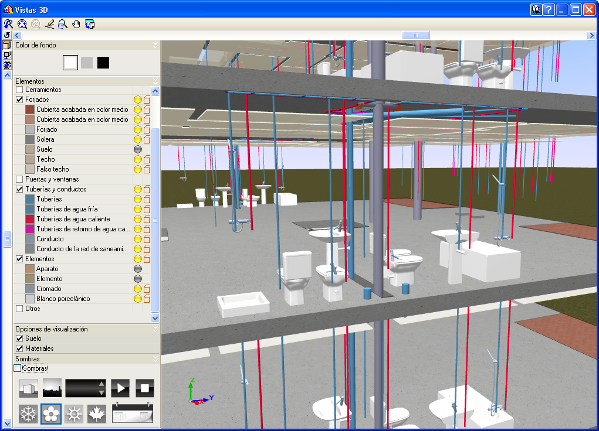Screen dimensions: 599x431
Task: Decrease the shadow time with down stepper
Action: (101, 393)
